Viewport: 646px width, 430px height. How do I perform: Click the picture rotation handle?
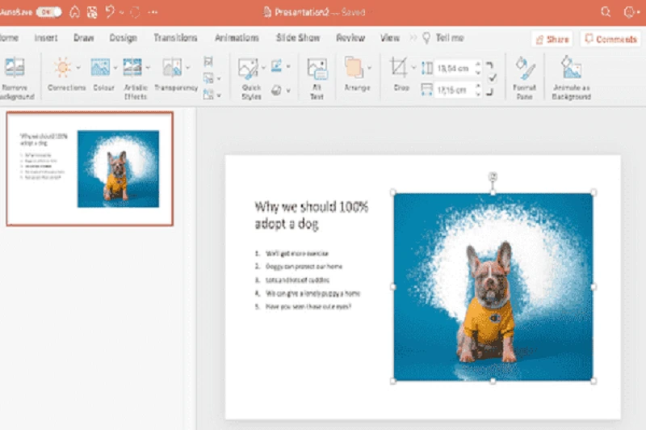[493, 176]
